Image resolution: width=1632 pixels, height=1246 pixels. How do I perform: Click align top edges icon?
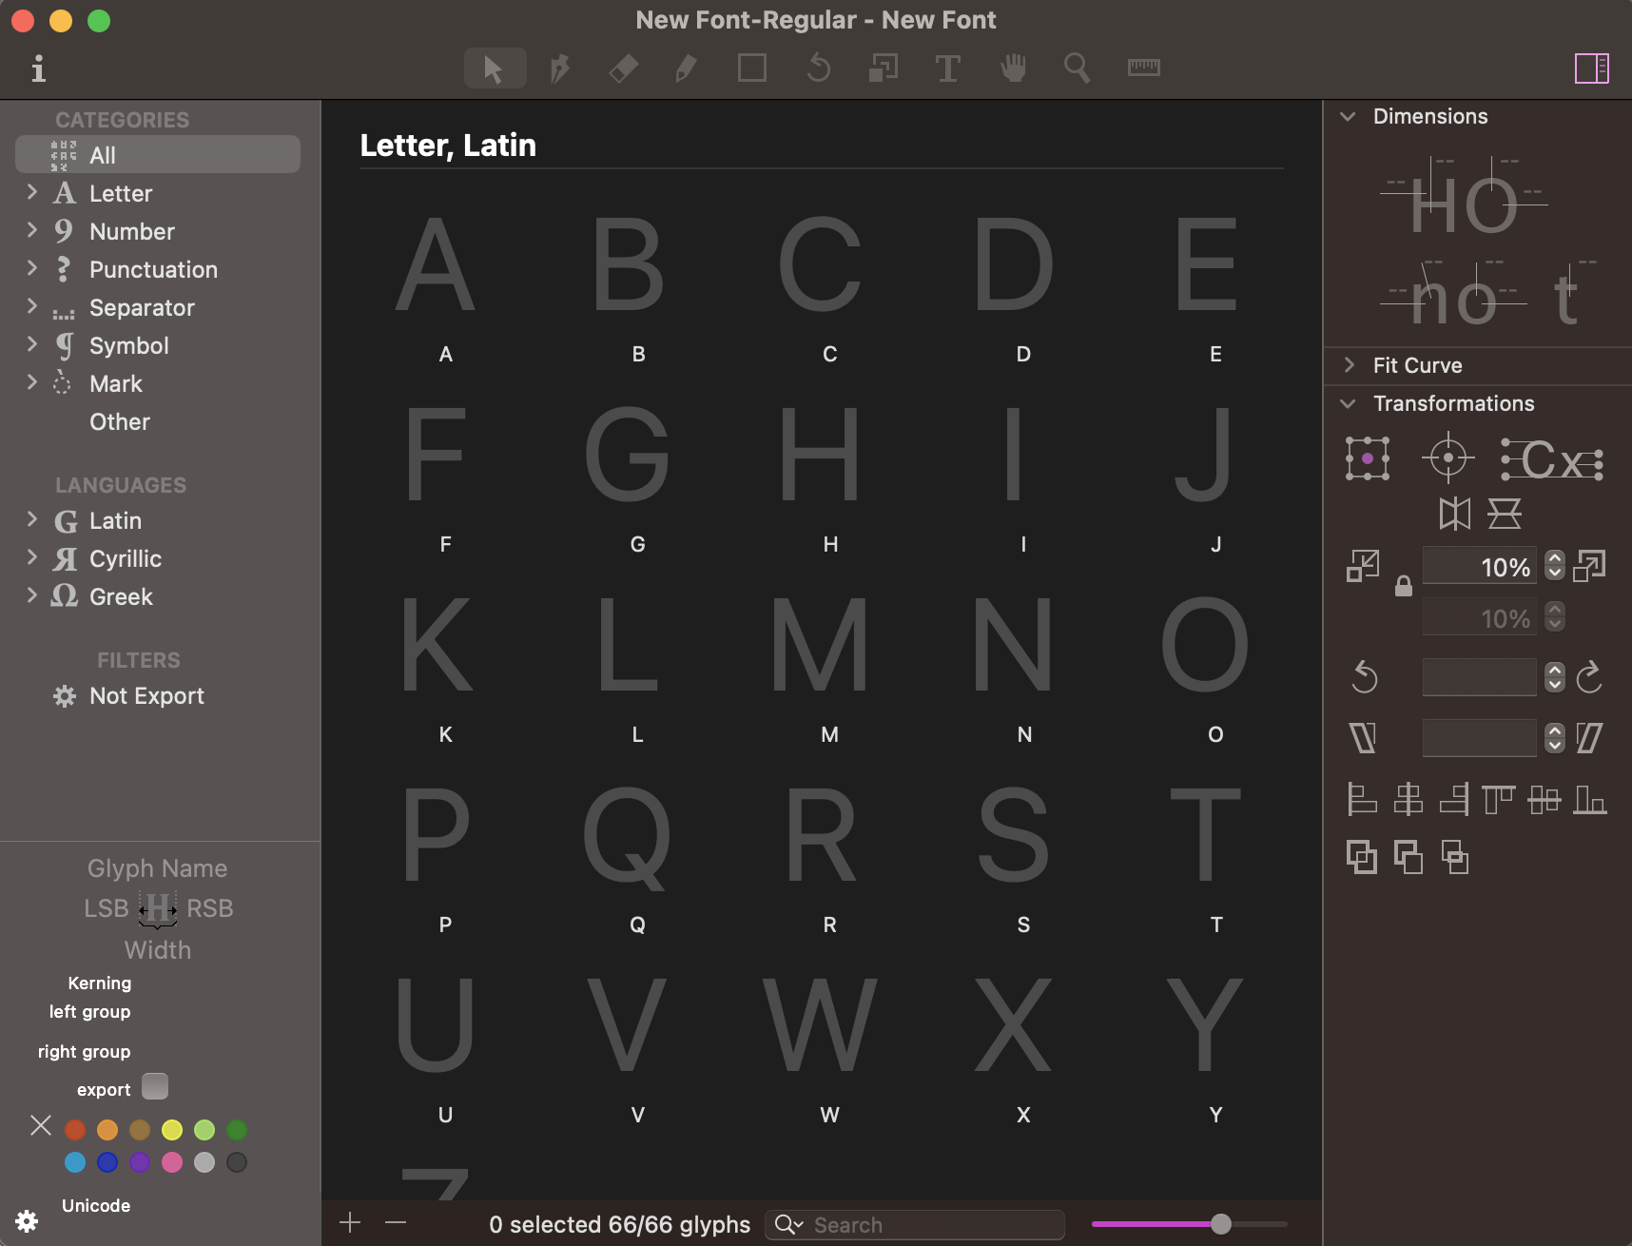[x=1499, y=799]
